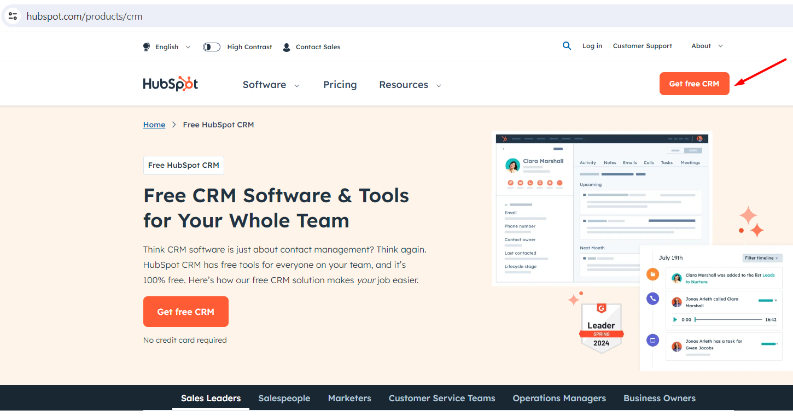Click the 'Free HubSpot CRM' breadcrumb text
The height and width of the screenshot is (416, 793).
click(x=218, y=125)
